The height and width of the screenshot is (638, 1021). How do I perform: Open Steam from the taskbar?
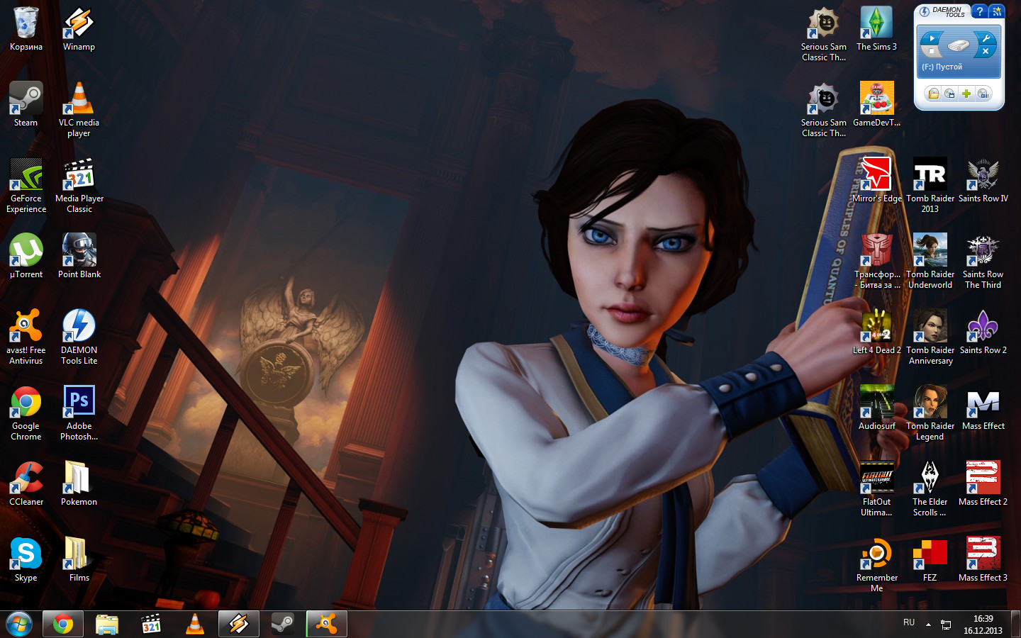(283, 624)
